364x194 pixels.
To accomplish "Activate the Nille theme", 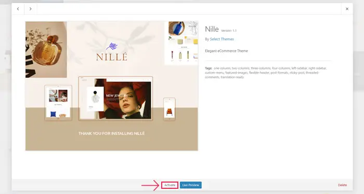I will click(x=170, y=185).
